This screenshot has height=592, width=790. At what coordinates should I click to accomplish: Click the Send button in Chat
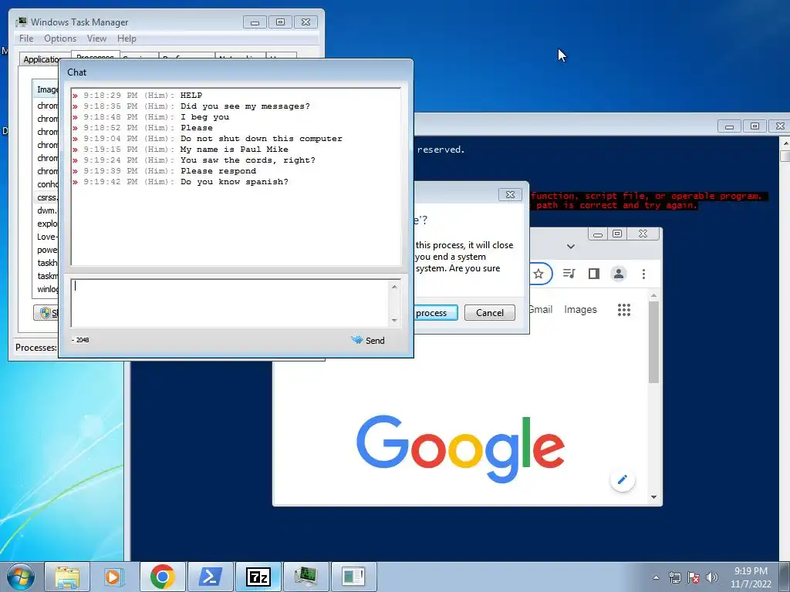pos(368,340)
